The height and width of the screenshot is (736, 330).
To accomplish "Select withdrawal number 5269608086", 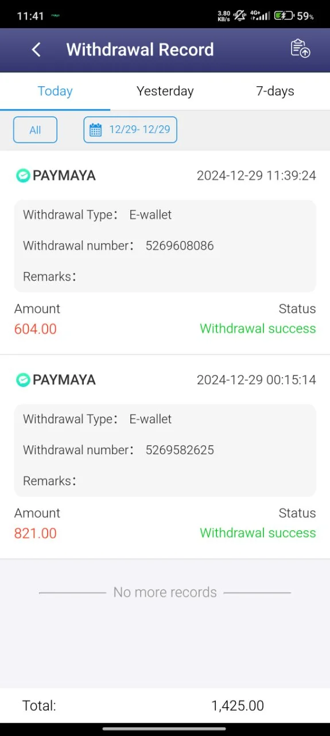I will tap(180, 246).
